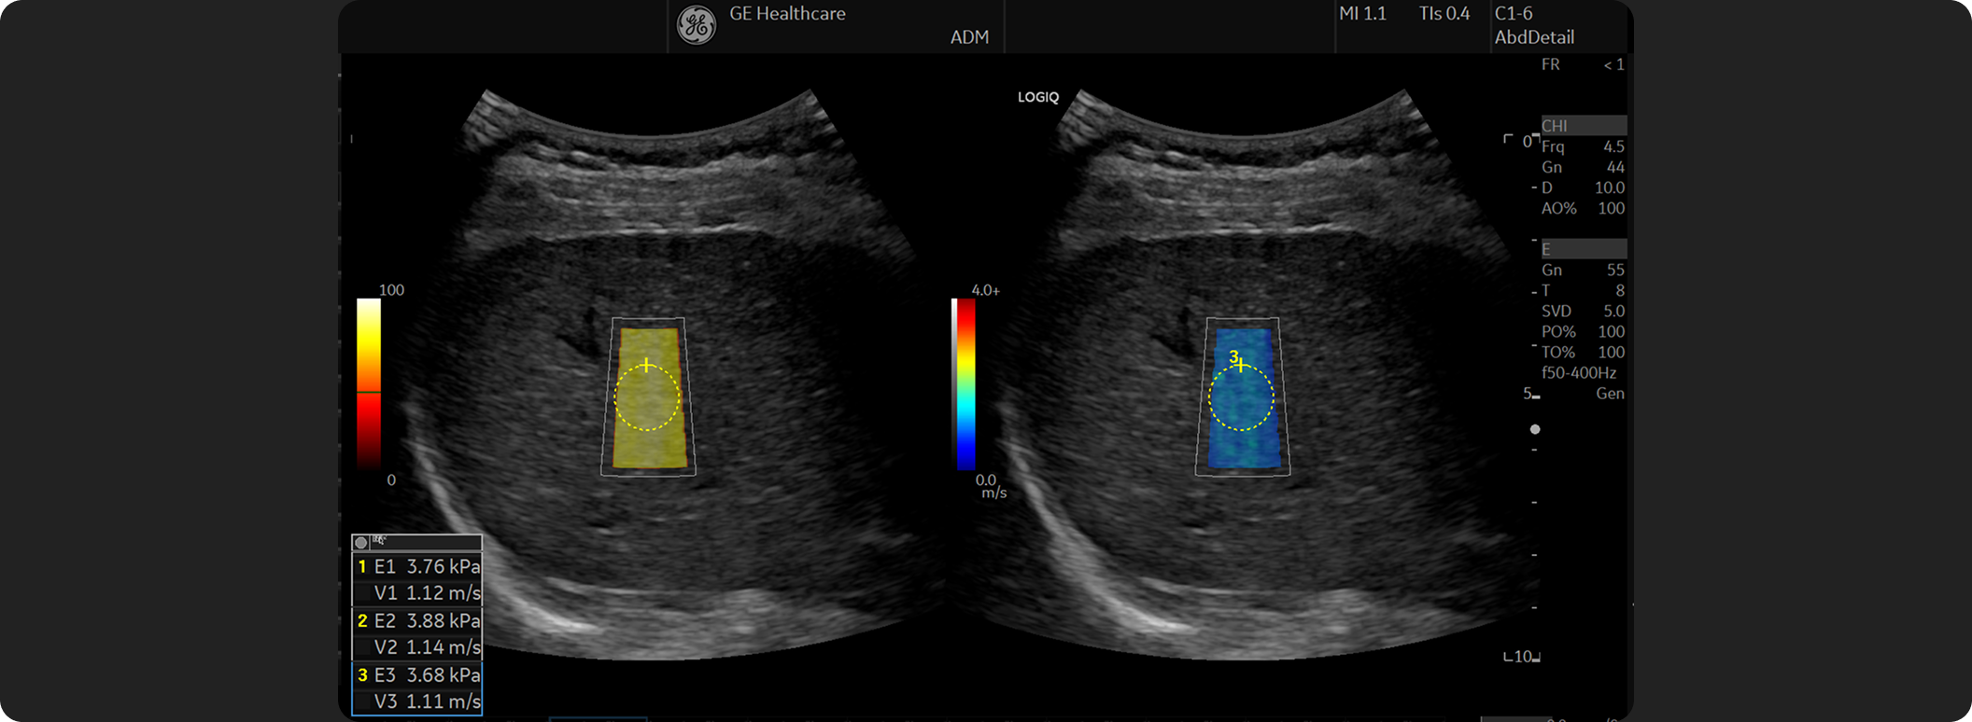Click the TO% 100 parameter

[x=1583, y=352]
